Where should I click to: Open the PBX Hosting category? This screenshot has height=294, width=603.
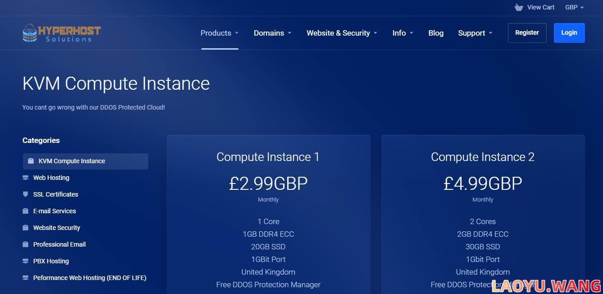pyautogui.click(x=51, y=261)
